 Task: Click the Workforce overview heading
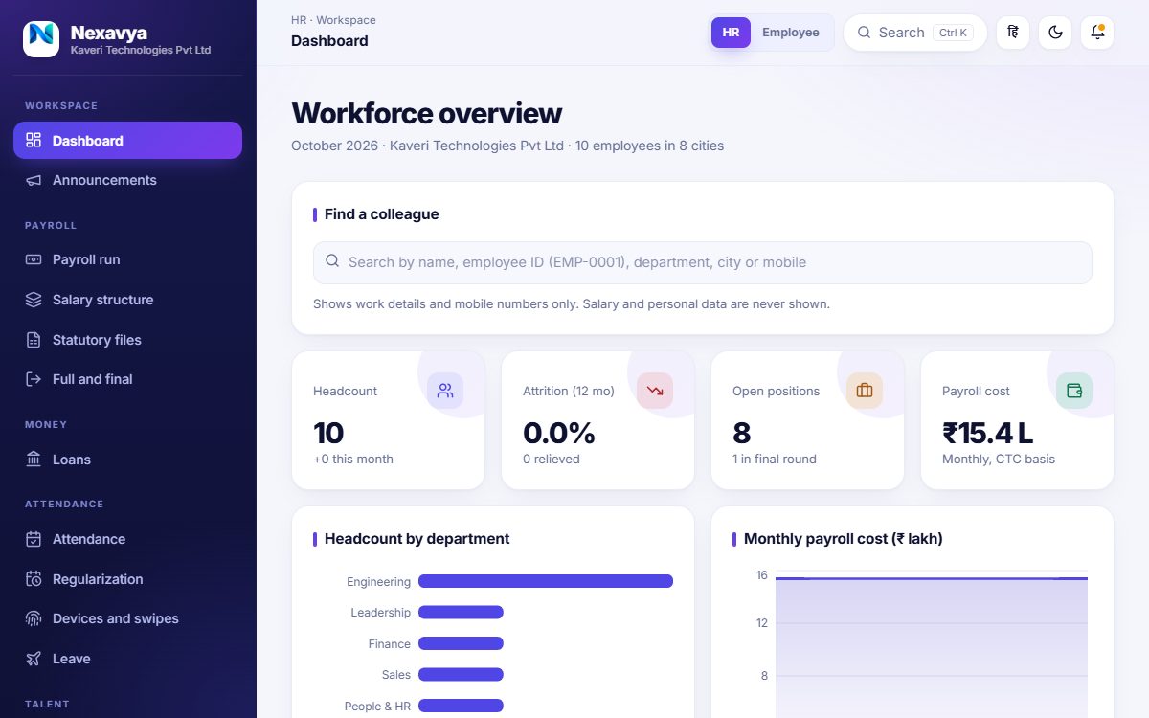pos(427,113)
